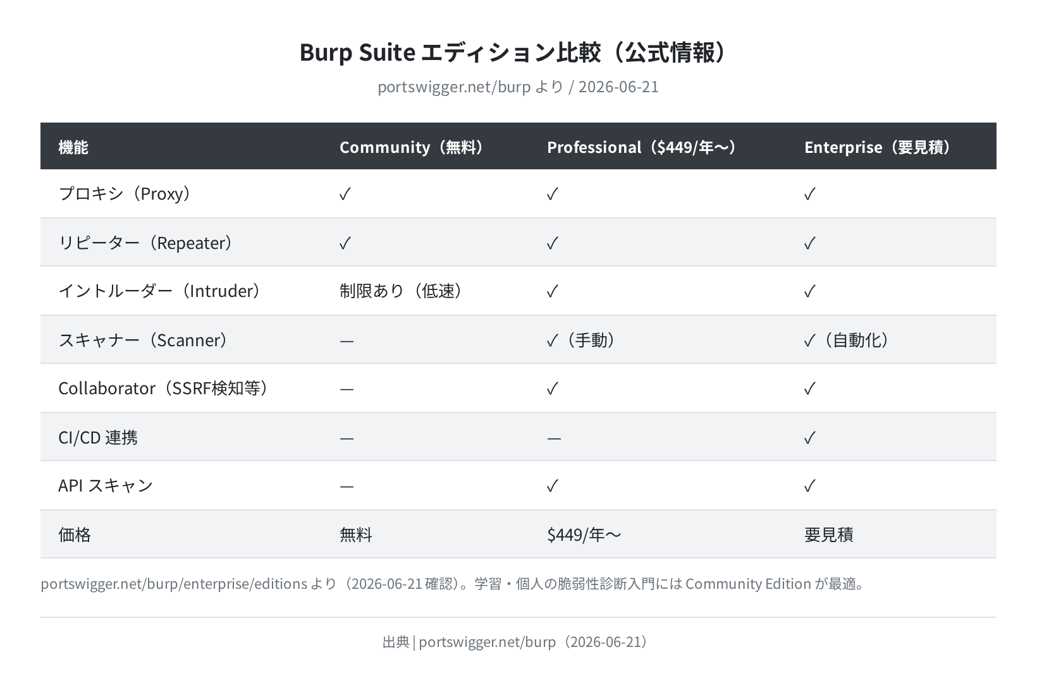Select the 'API スキャン' row label
The width and height of the screenshot is (1037, 676).
click(x=106, y=485)
